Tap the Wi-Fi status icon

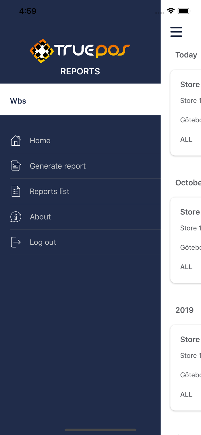(x=171, y=11)
